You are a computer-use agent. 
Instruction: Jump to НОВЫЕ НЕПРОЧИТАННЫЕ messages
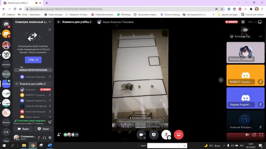(33, 70)
